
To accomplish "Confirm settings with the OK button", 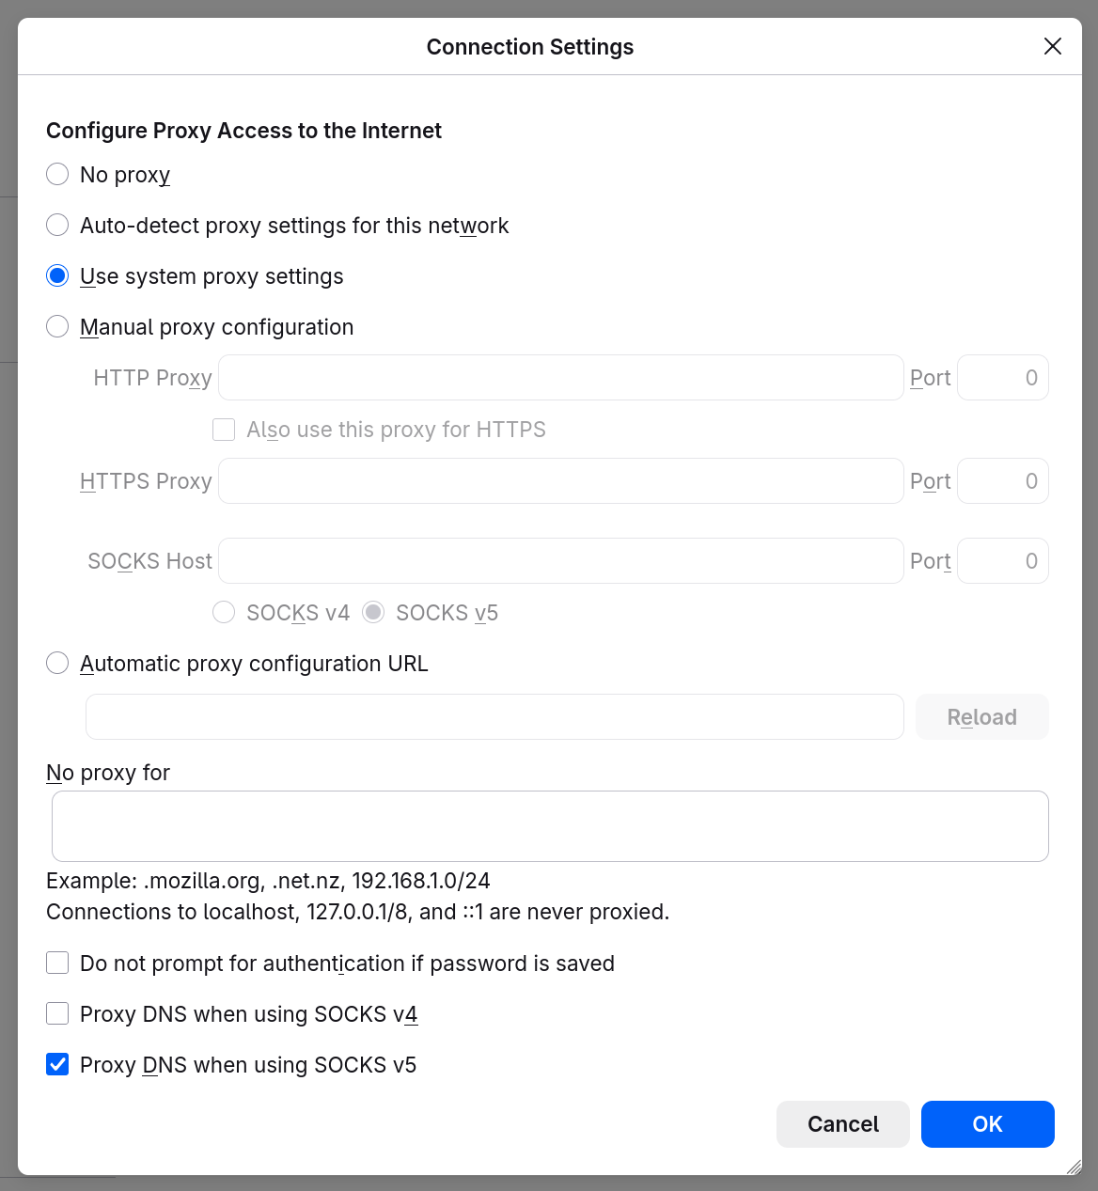I will 987,1124.
